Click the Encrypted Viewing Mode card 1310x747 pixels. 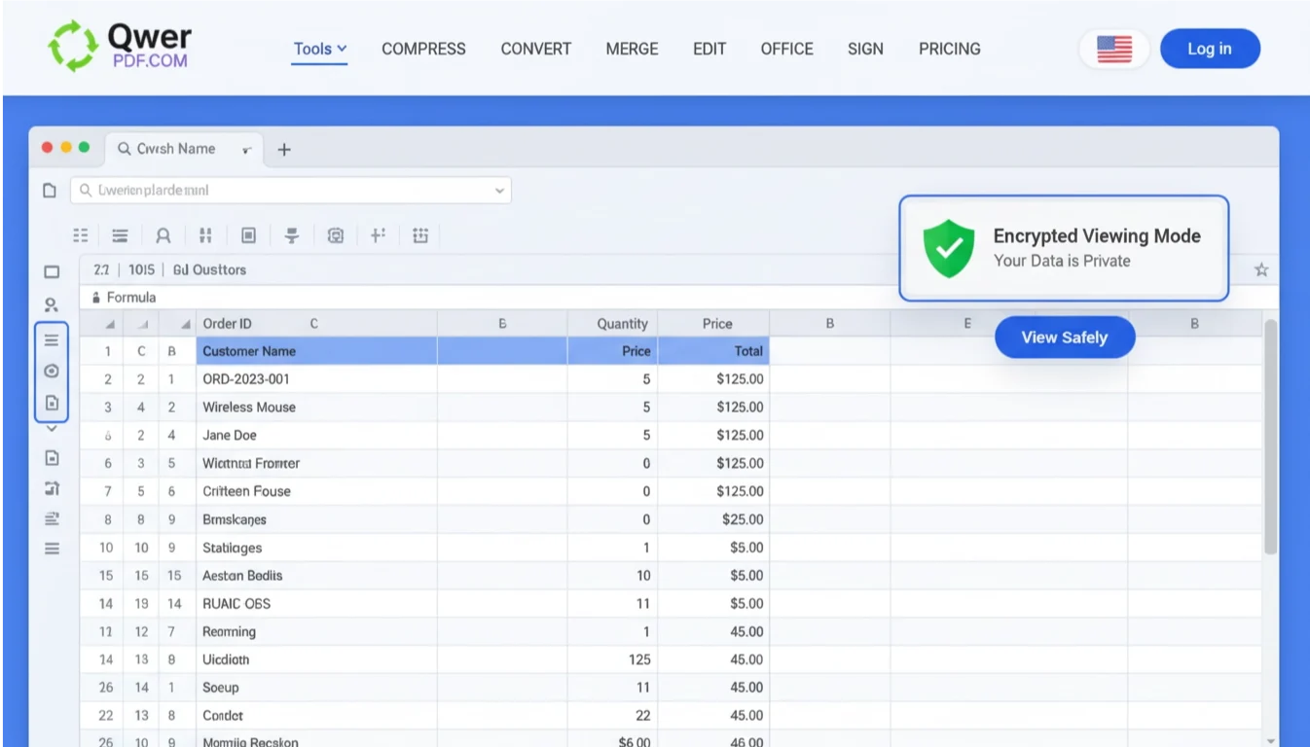click(x=1064, y=248)
